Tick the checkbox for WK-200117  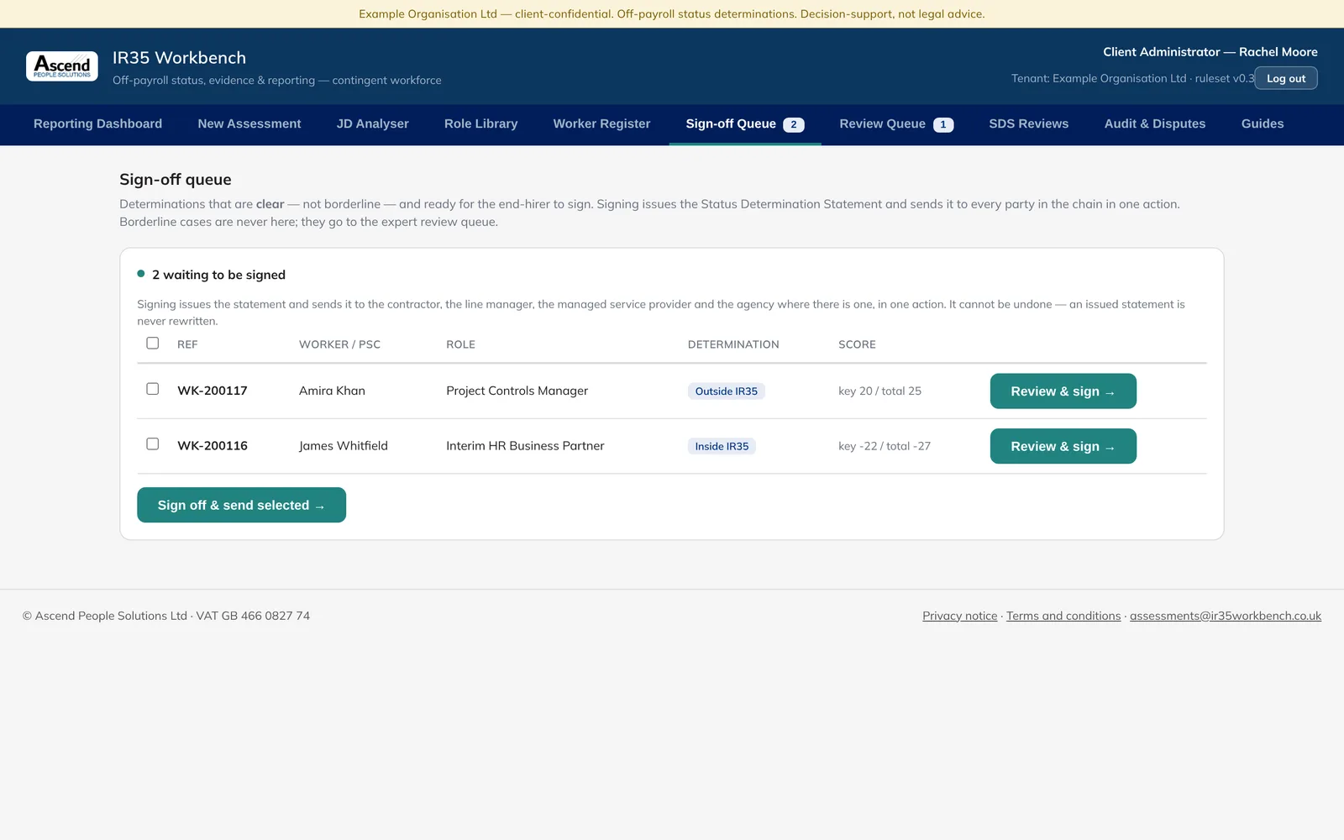click(x=152, y=389)
